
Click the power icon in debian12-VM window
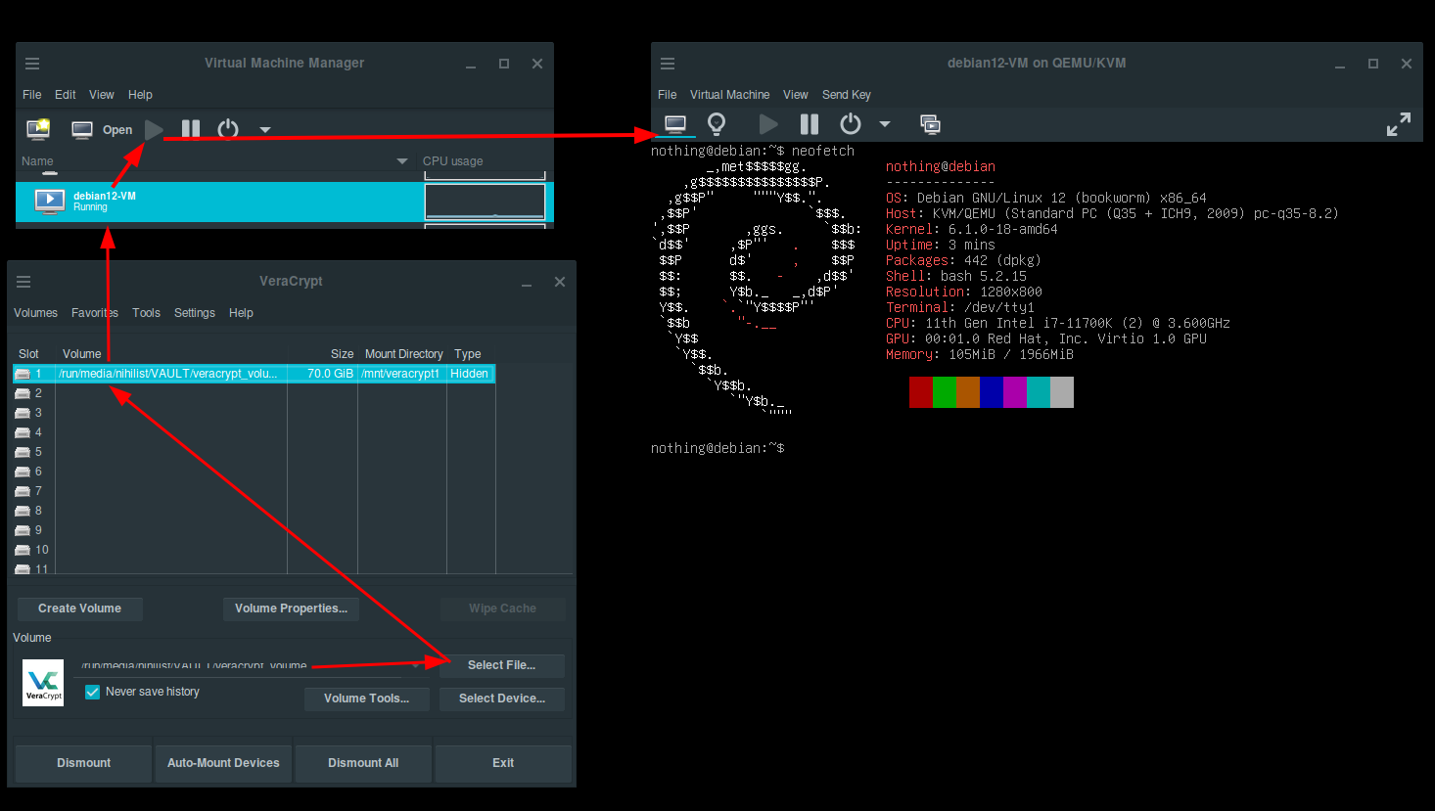click(851, 124)
